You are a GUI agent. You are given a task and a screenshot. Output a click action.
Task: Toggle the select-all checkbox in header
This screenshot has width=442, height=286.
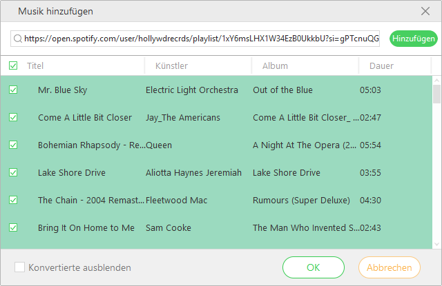pyautogui.click(x=13, y=66)
